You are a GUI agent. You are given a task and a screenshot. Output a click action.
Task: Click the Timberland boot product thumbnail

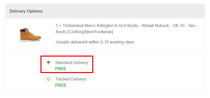pyautogui.click(x=30, y=35)
